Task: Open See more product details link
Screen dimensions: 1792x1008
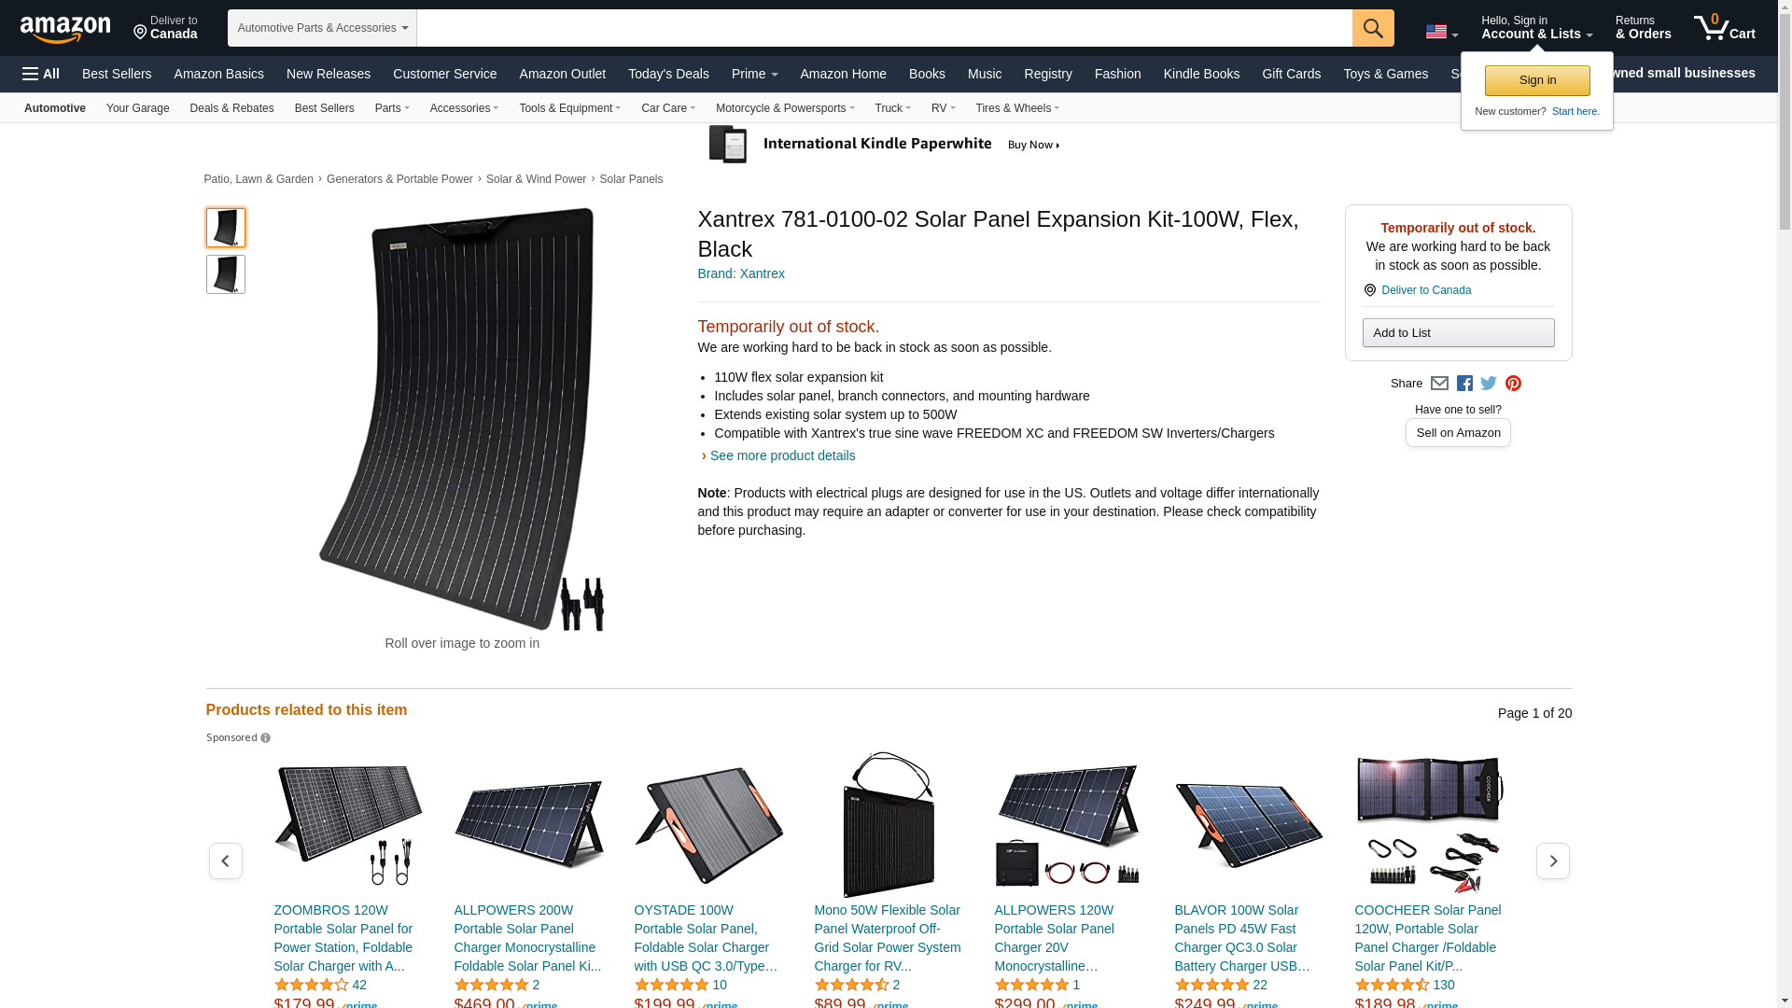Action: click(782, 455)
